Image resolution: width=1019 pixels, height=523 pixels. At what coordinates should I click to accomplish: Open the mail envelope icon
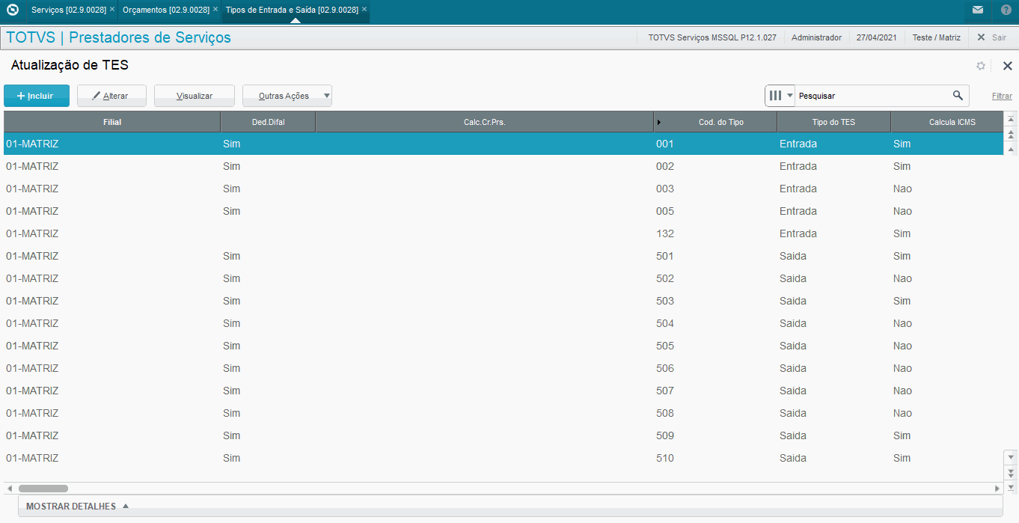pos(978,10)
